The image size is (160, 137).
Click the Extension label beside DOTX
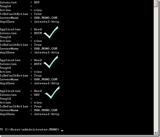8,64
